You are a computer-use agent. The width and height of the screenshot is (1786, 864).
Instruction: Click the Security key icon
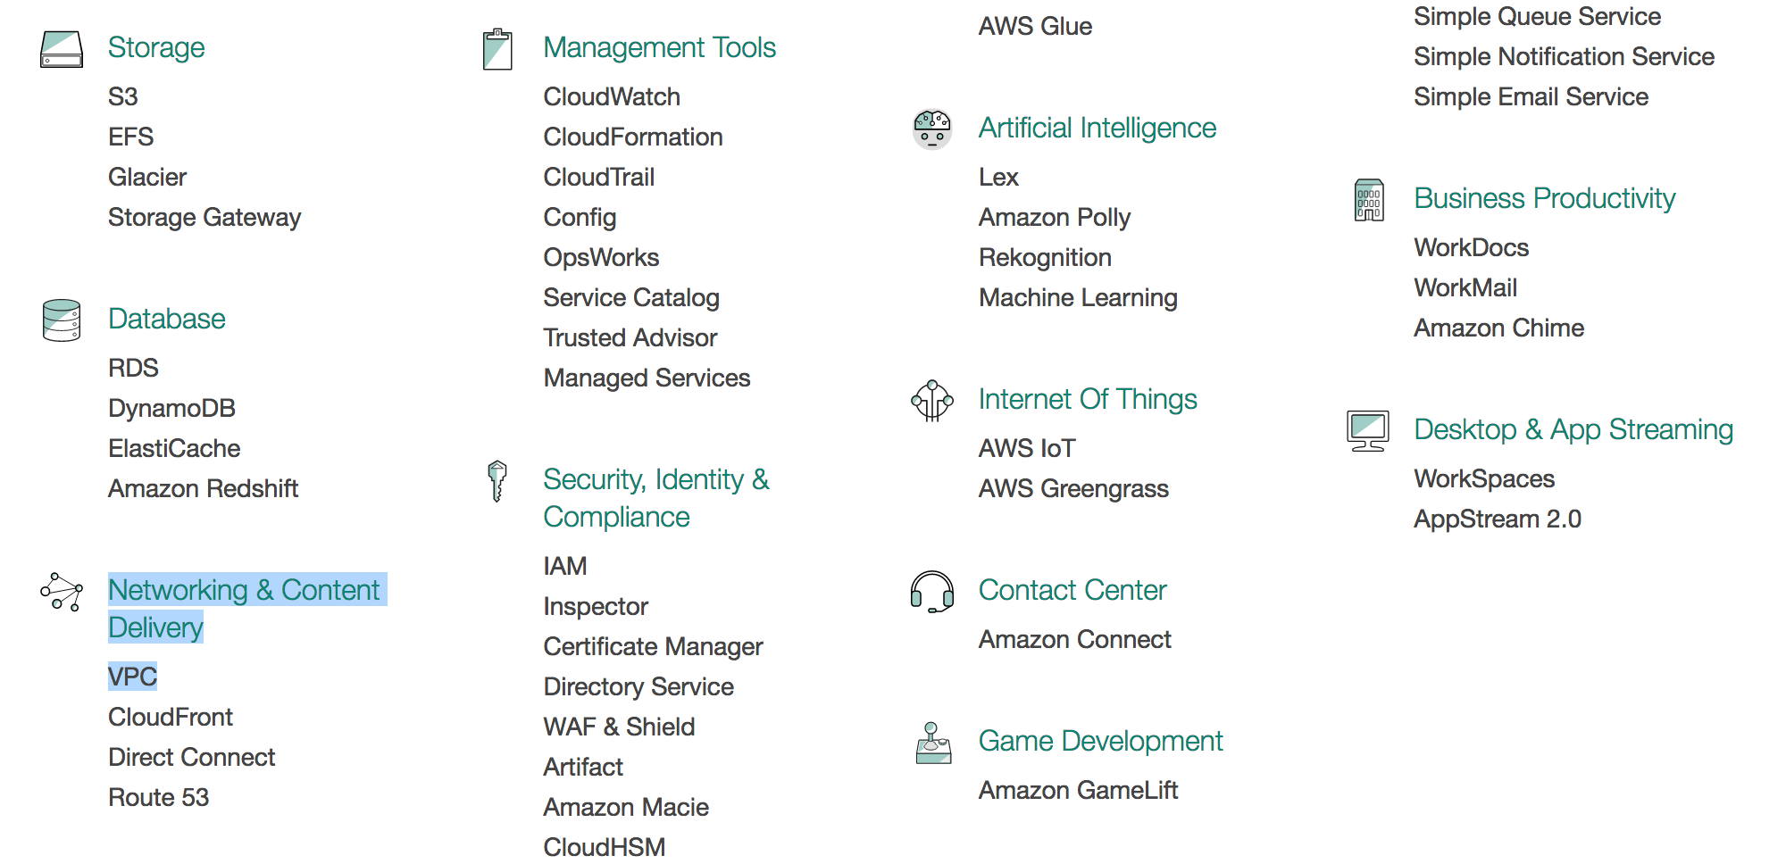point(497,481)
